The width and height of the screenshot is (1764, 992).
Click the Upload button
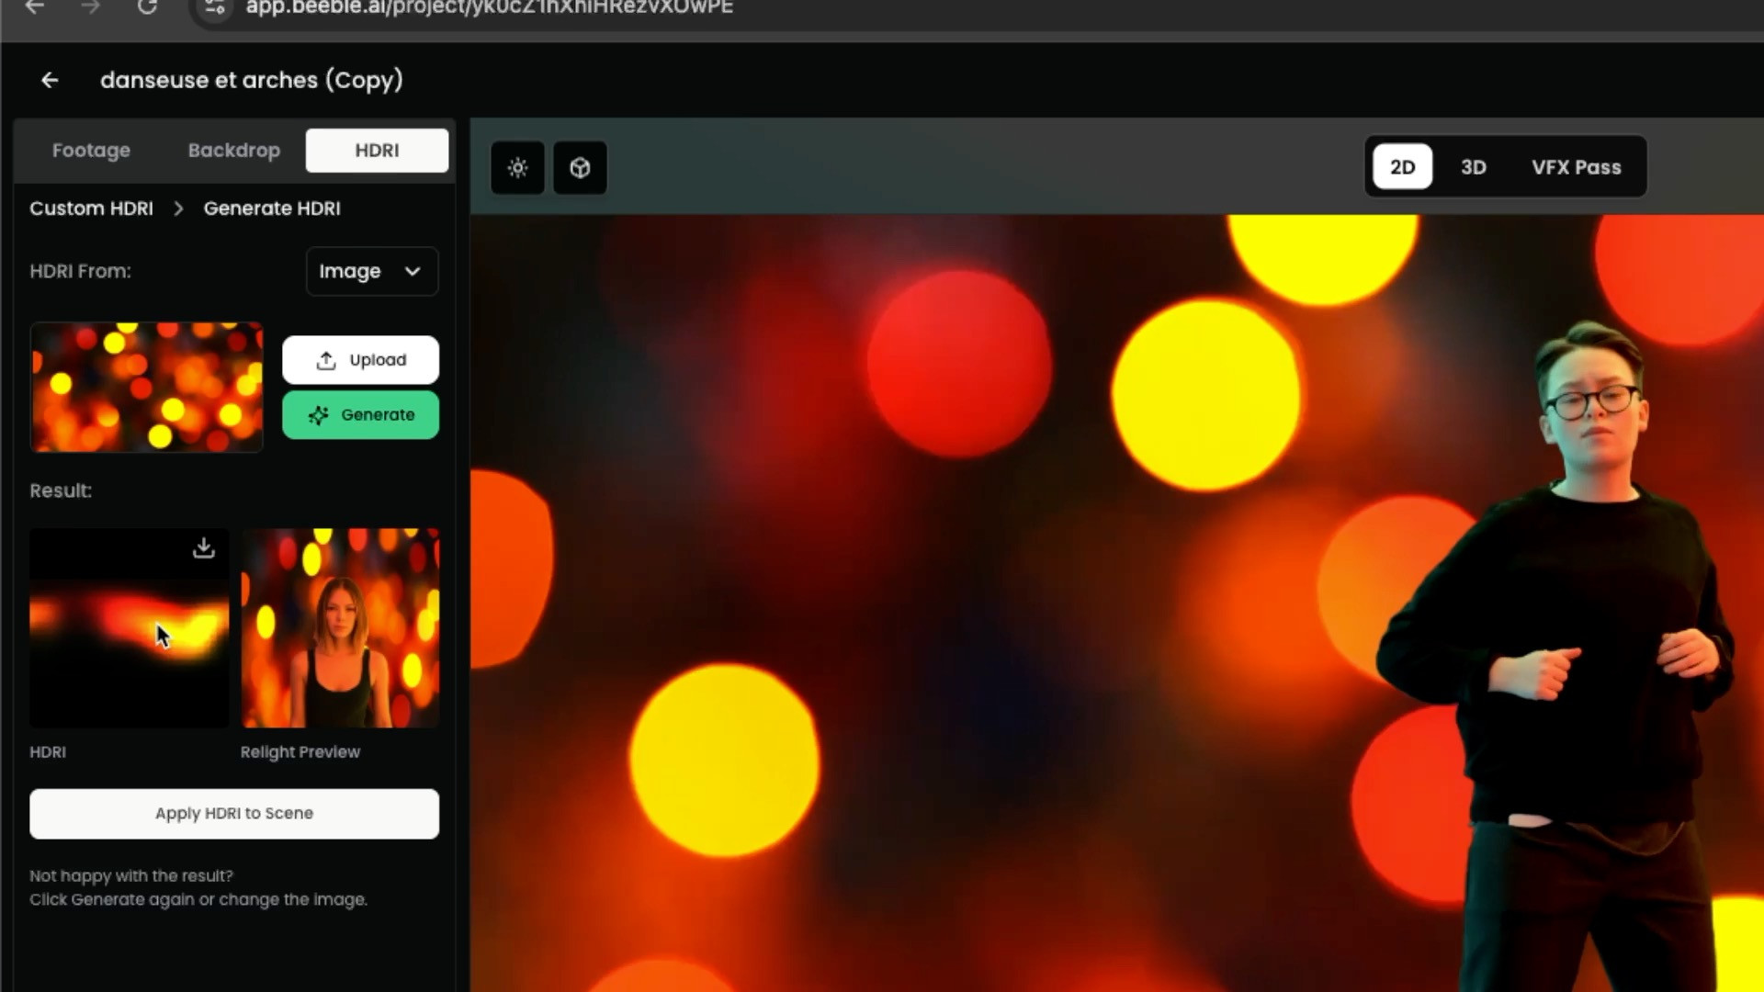360,360
